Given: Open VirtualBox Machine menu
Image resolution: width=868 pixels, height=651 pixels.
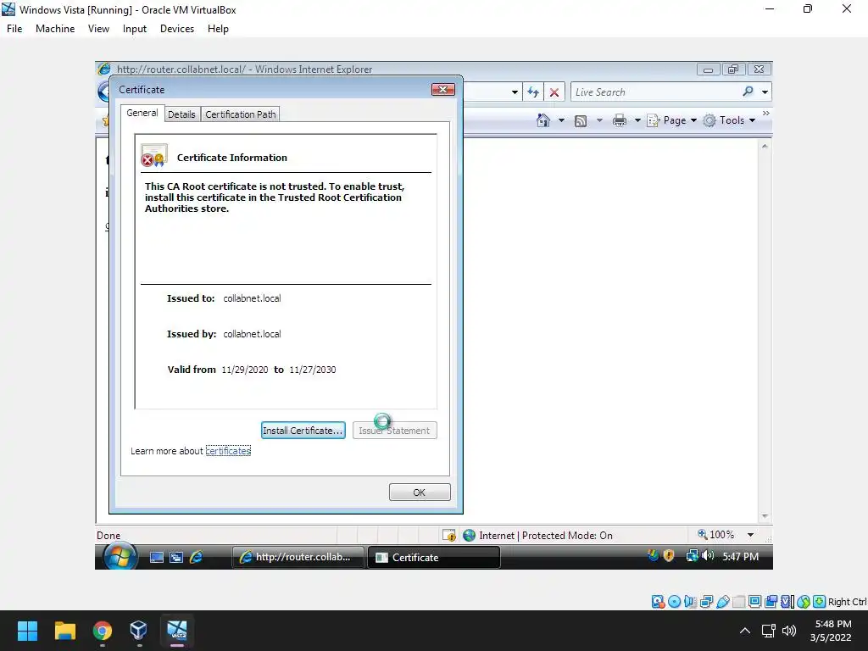Looking at the screenshot, I should pos(55,29).
